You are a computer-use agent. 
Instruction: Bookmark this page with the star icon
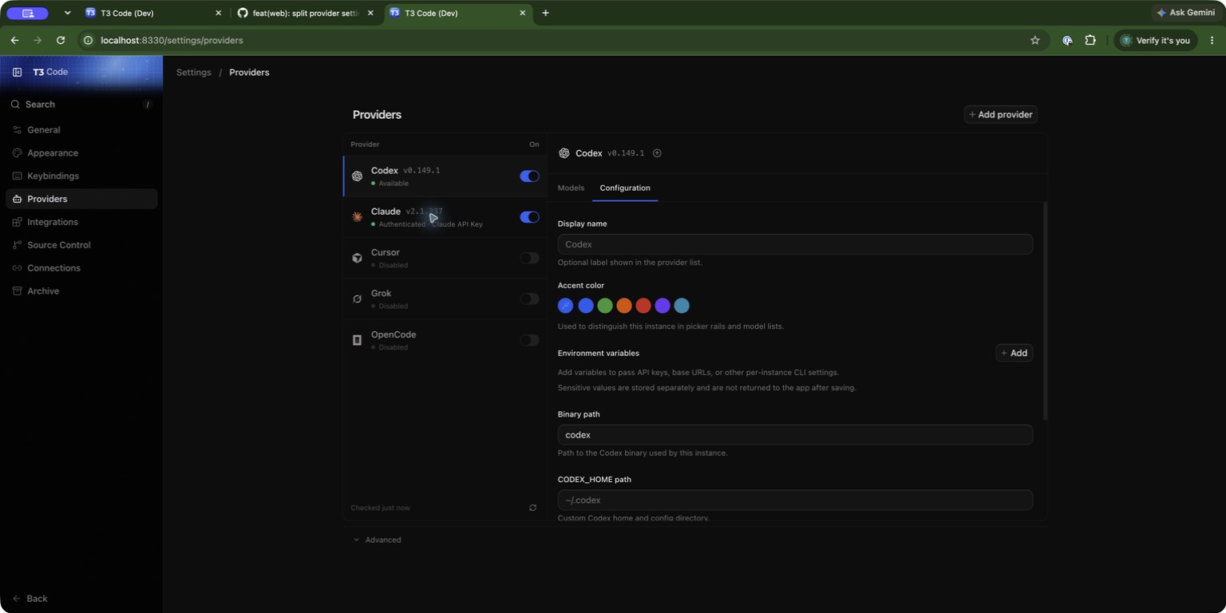(x=1035, y=40)
